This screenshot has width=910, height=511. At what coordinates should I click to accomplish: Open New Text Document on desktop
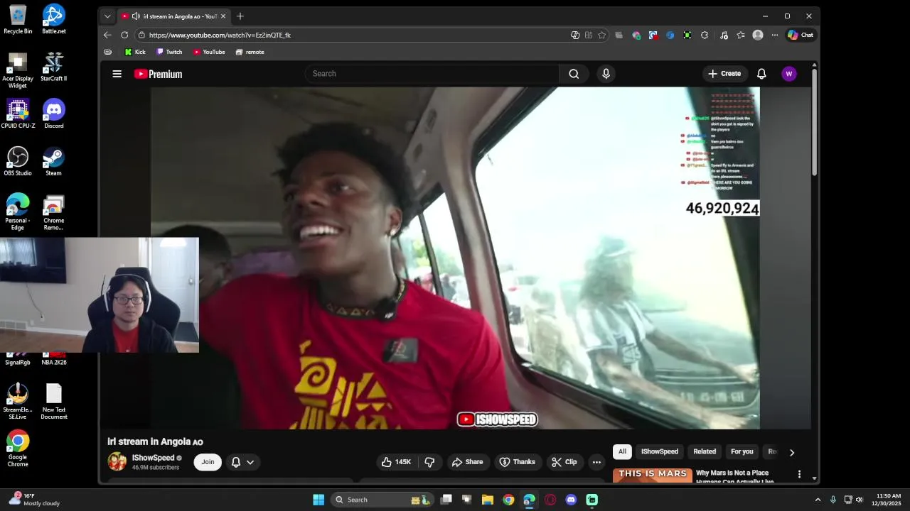(x=54, y=402)
